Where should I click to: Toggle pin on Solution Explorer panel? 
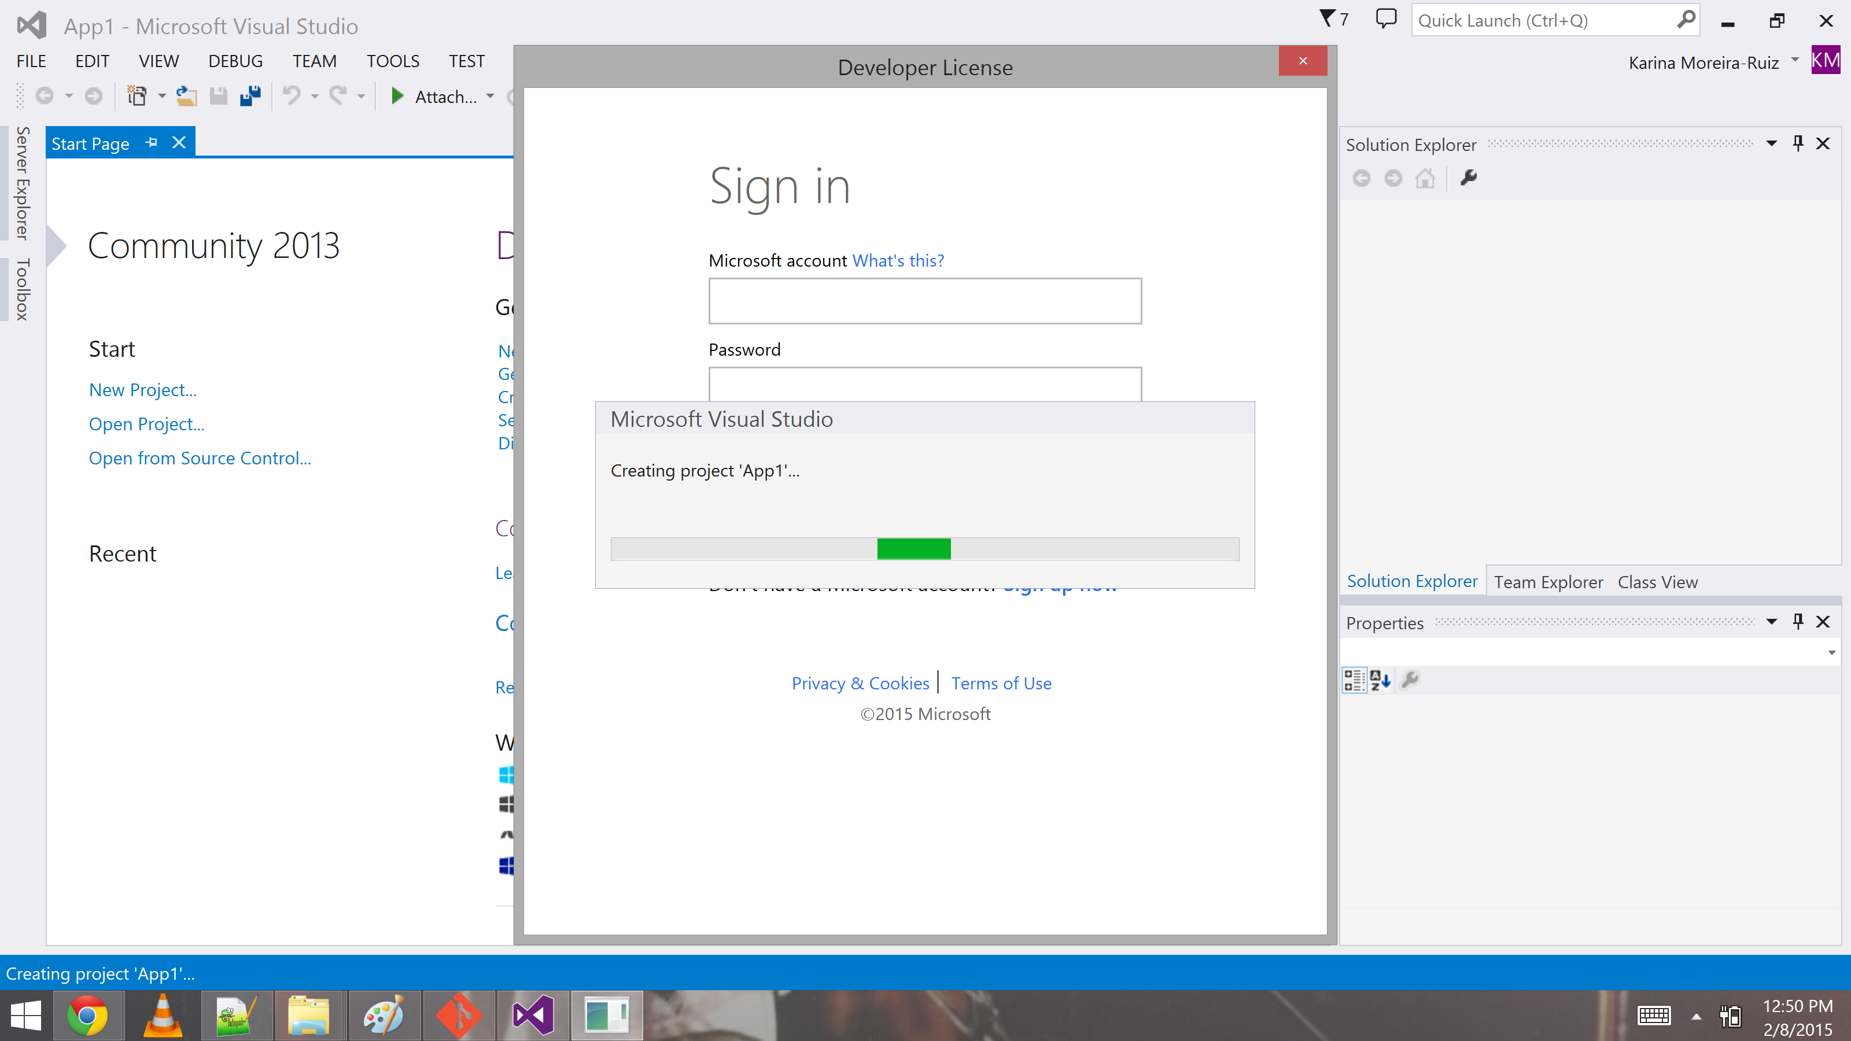pyautogui.click(x=1798, y=143)
